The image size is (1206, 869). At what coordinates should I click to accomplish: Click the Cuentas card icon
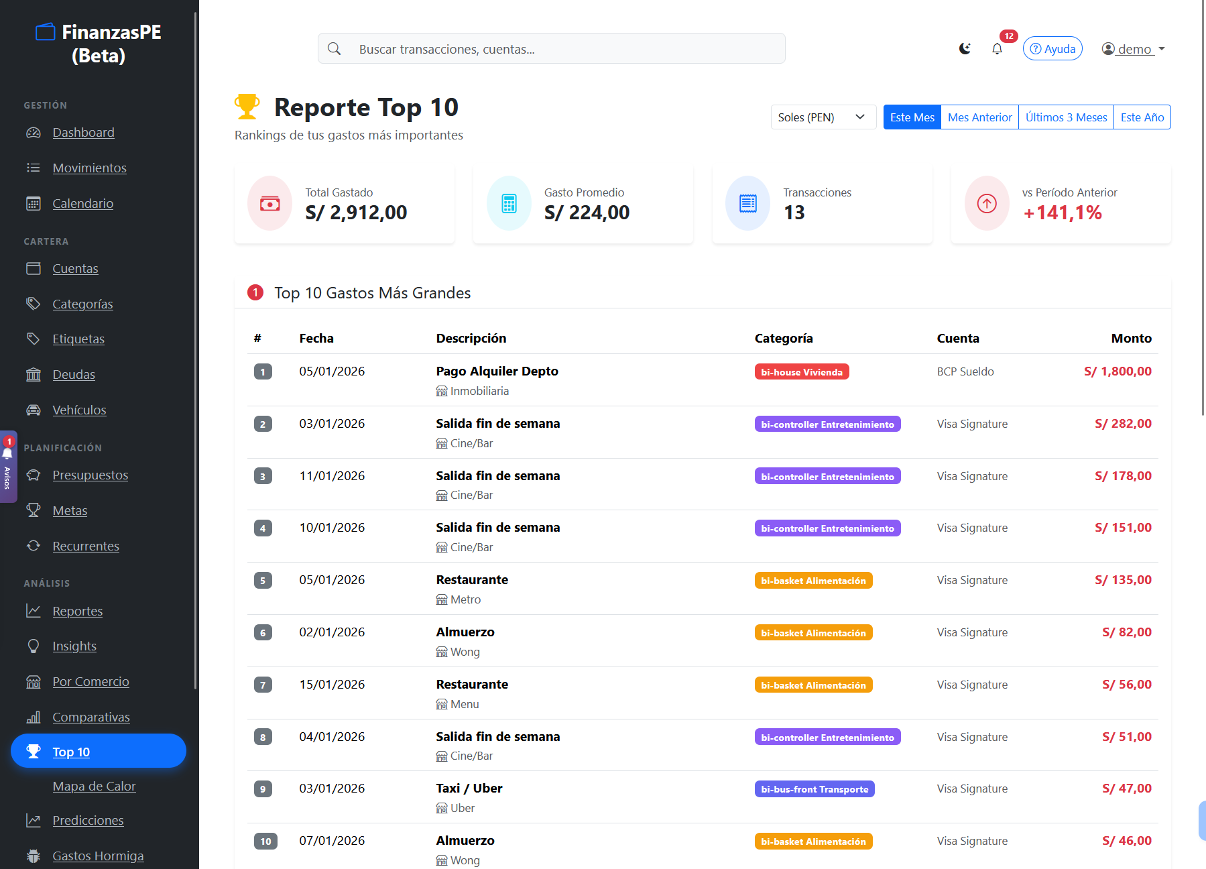[34, 268]
